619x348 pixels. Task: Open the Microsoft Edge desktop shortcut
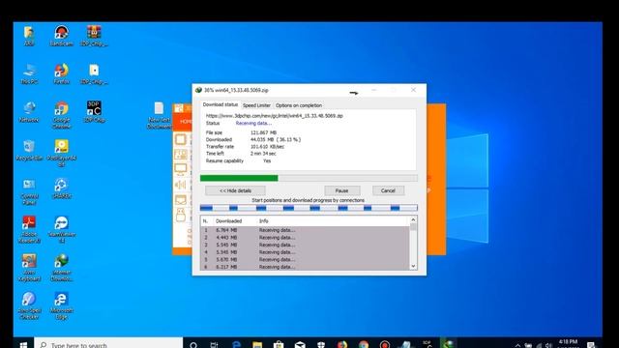coord(61,305)
